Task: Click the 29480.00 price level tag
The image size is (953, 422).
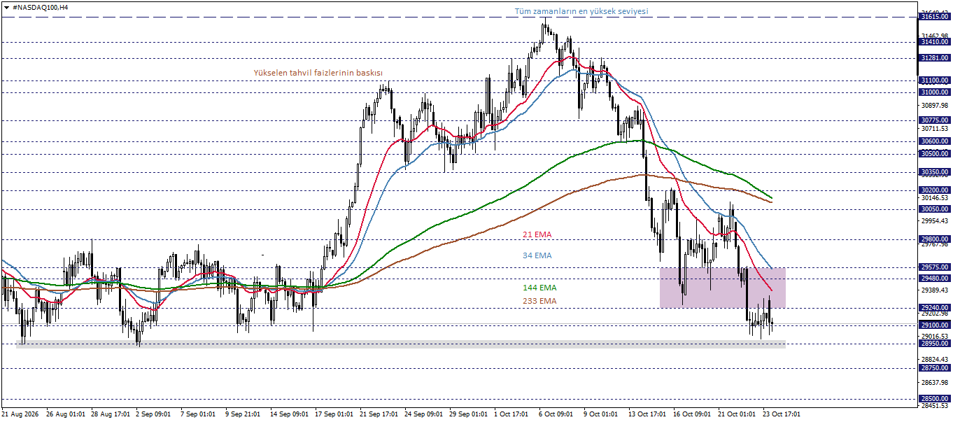Action: tap(935, 279)
